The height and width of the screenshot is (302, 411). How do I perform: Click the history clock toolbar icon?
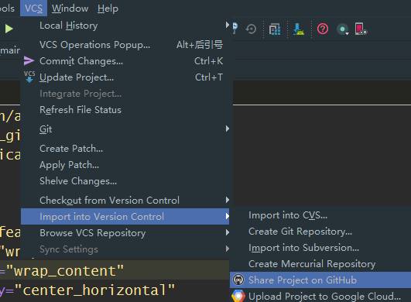[x=235, y=28]
